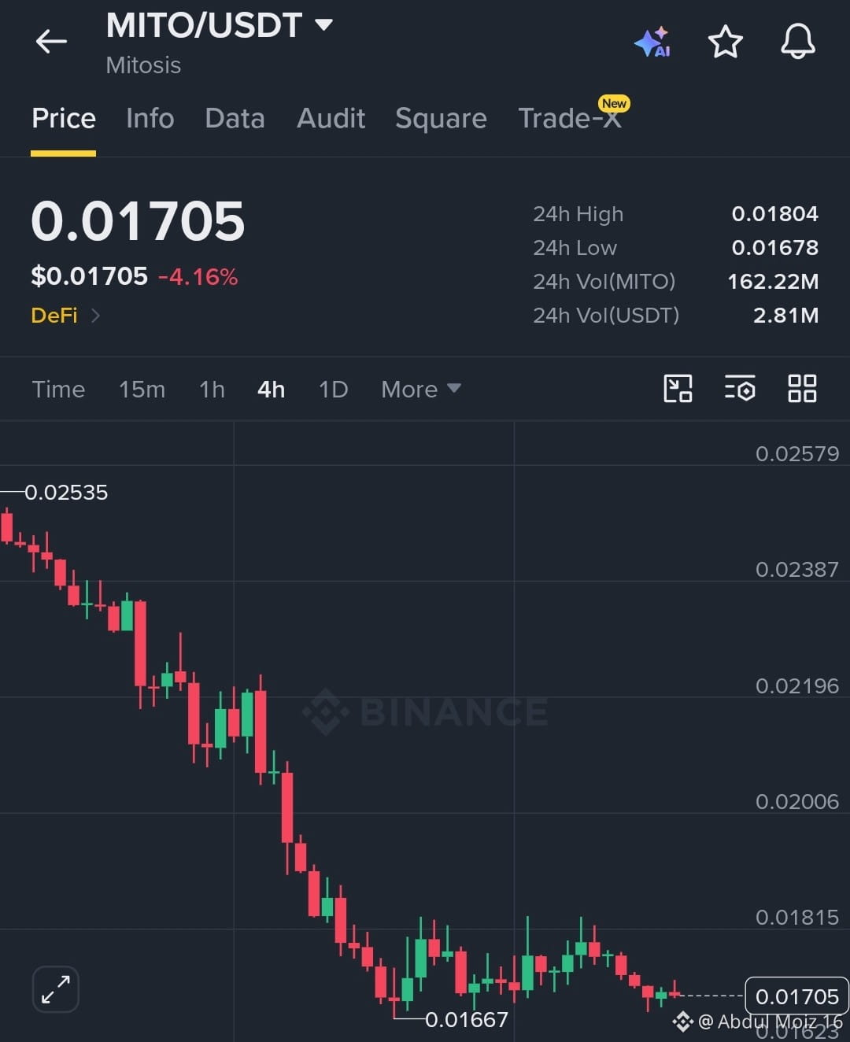
Task: Select the 15m timeframe
Action: pos(142,389)
